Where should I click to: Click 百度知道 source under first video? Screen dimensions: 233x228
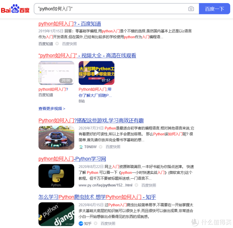click(46, 95)
